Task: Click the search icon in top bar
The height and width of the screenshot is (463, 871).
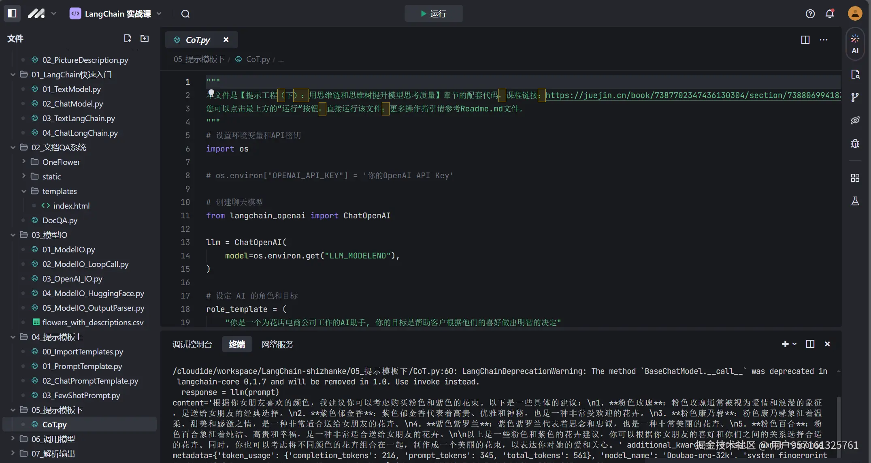Action: click(185, 14)
